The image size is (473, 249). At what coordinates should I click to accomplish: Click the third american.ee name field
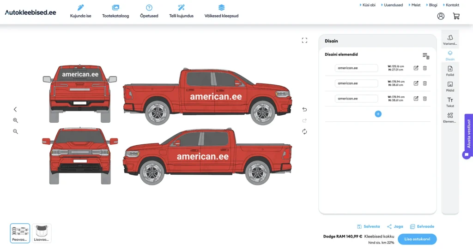click(x=356, y=99)
